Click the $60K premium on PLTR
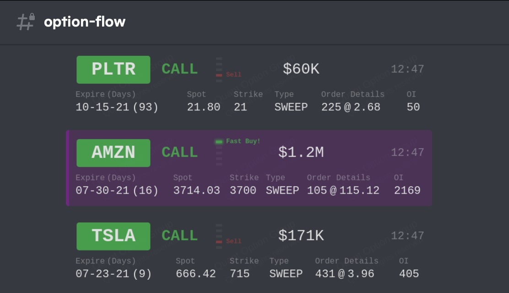 pyautogui.click(x=301, y=69)
